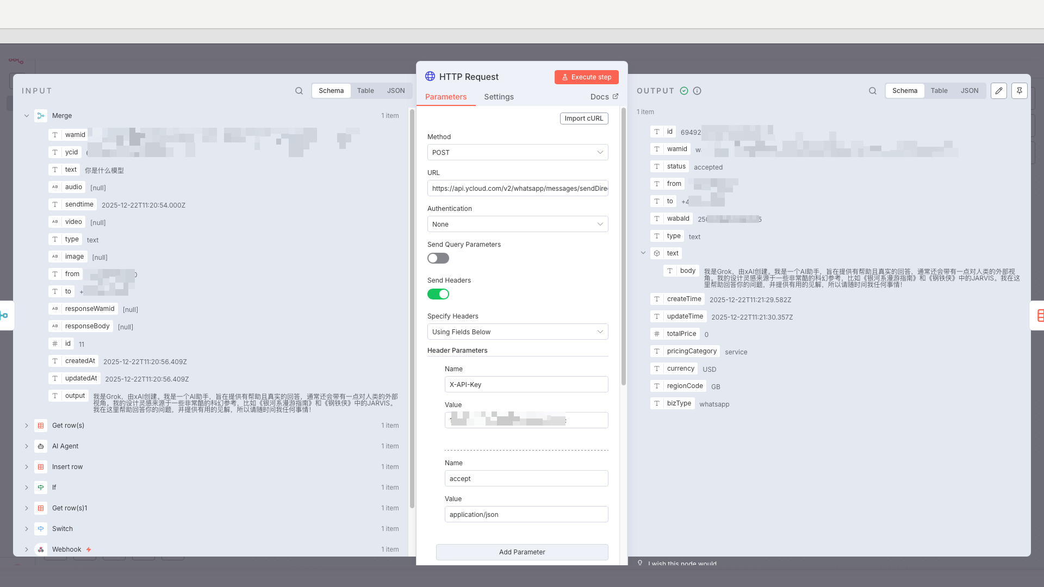Screen dimensions: 1044x587
Task: Pin the output data
Action: tap(1020, 91)
